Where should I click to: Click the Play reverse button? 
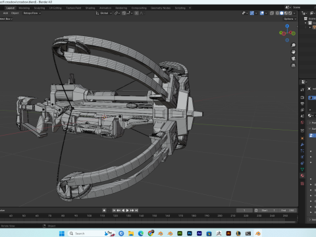click(123, 210)
